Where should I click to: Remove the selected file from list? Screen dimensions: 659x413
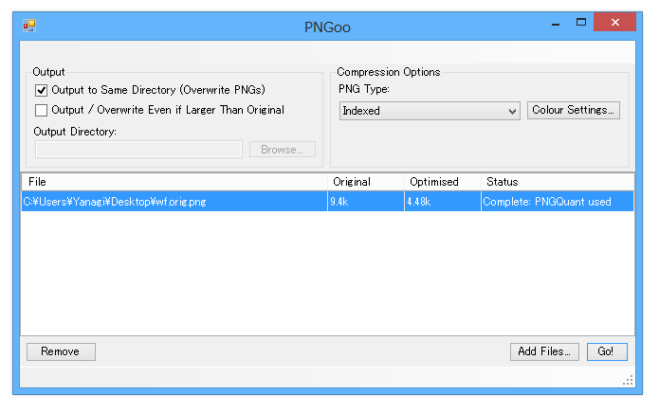61,351
